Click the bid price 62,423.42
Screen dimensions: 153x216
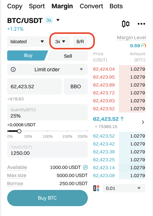pos(104,144)
